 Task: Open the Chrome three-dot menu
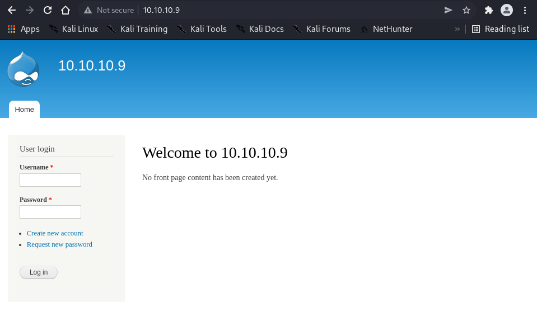pyautogui.click(x=525, y=10)
